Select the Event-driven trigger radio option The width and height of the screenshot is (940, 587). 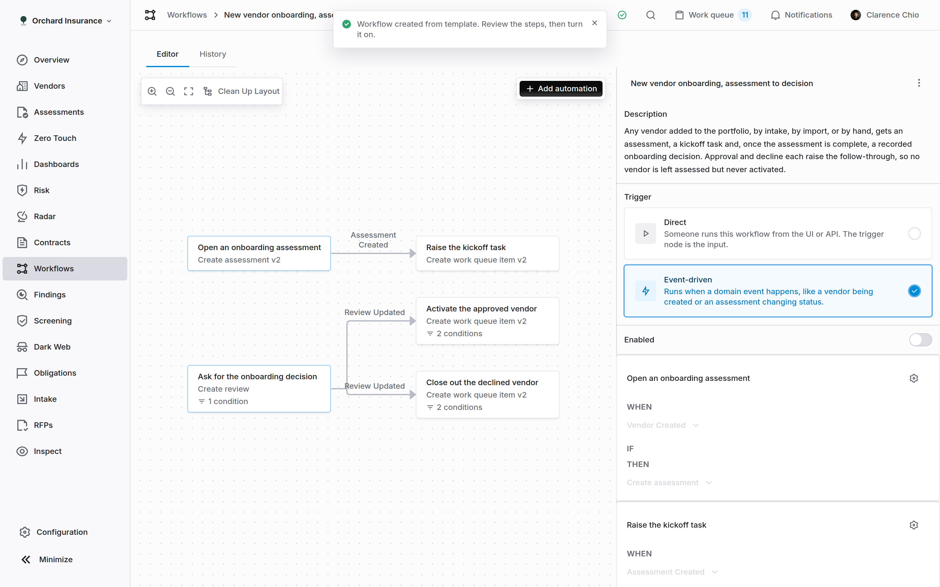pyautogui.click(x=914, y=291)
